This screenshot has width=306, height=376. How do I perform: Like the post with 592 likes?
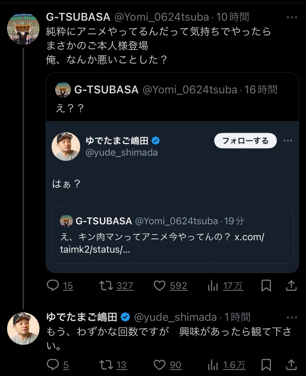[x=159, y=286]
